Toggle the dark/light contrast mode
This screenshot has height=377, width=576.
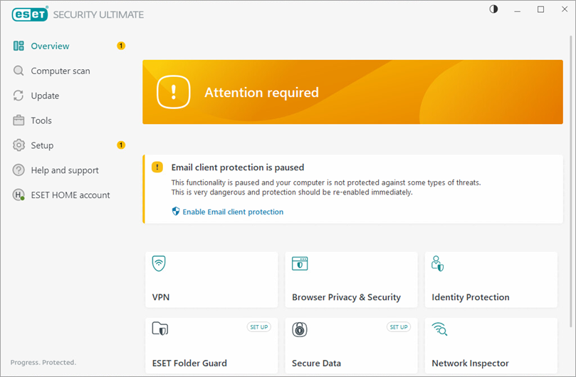coord(494,9)
